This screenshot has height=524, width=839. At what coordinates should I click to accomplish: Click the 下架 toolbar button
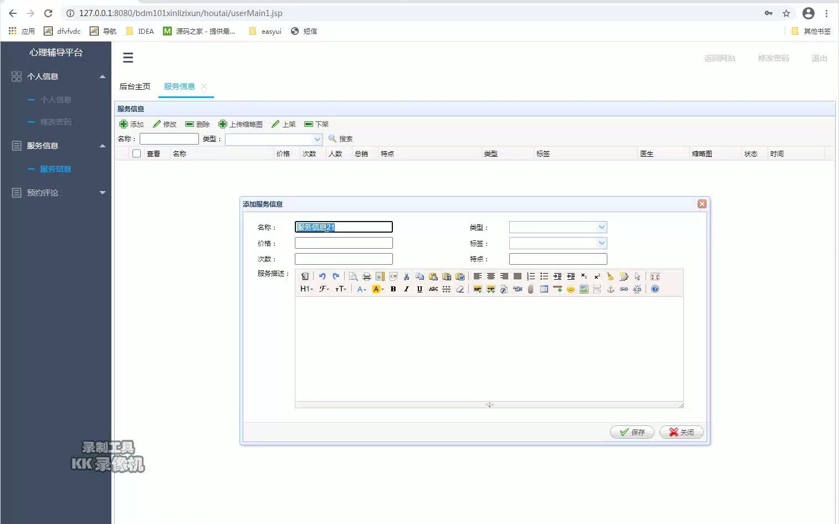pos(316,124)
